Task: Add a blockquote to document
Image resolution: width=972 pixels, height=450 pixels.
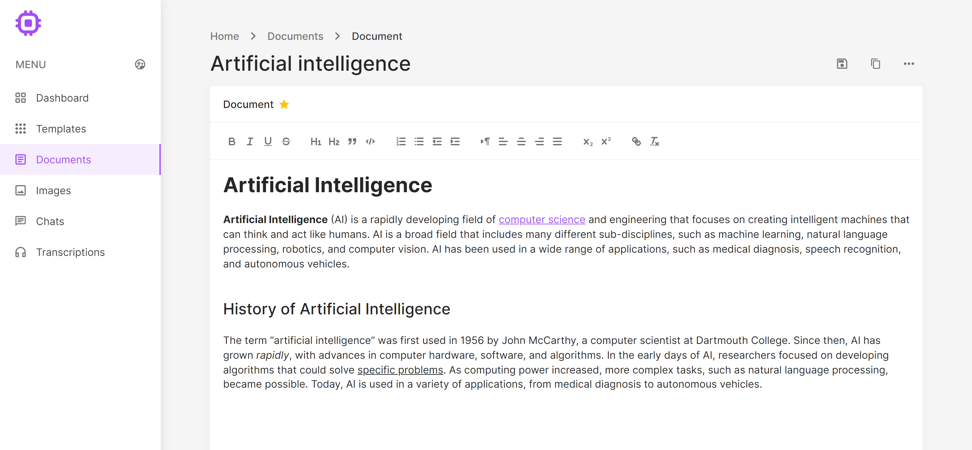Action: [351, 141]
